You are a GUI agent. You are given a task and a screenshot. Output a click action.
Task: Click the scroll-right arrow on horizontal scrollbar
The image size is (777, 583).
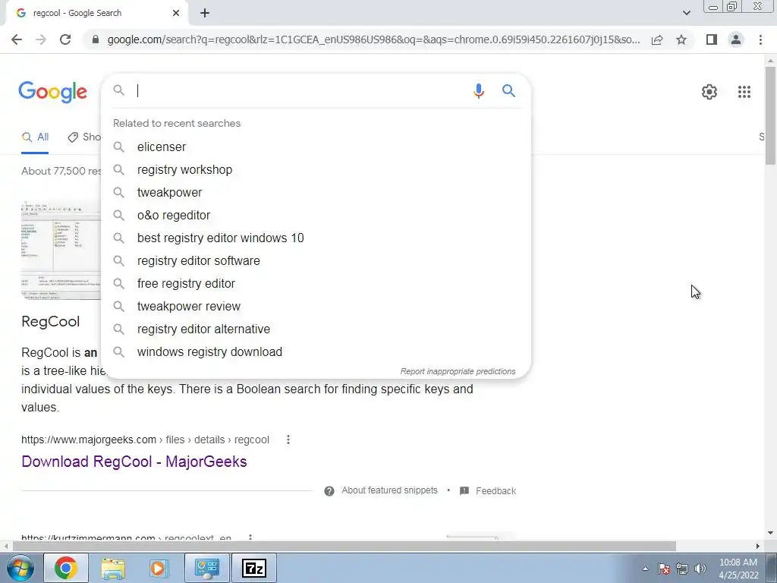758,547
